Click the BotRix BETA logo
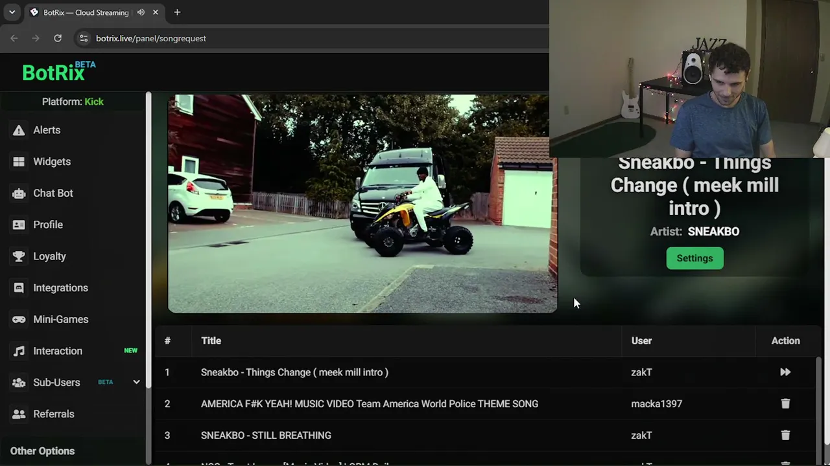The width and height of the screenshot is (830, 466). pyautogui.click(x=58, y=71)
